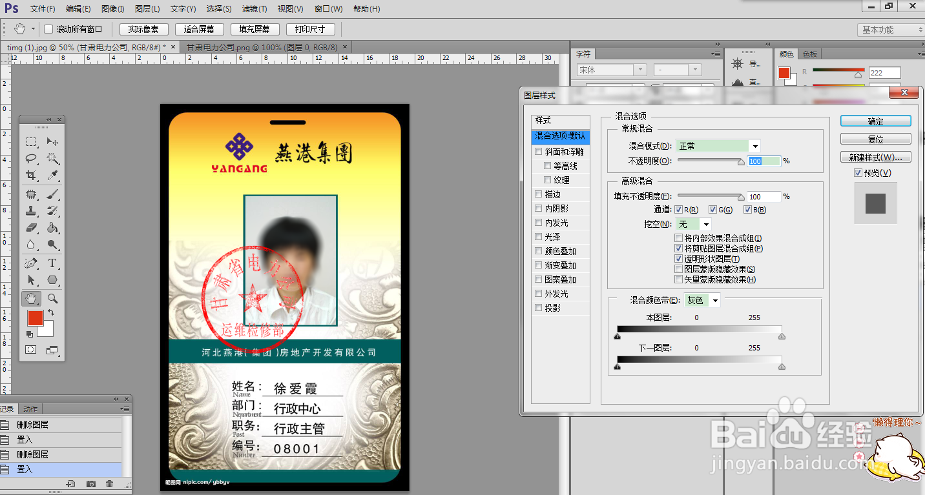925x495 pixels.
Task: Select the Rectangular Marquee tool
Action: [x=31, y=141]
